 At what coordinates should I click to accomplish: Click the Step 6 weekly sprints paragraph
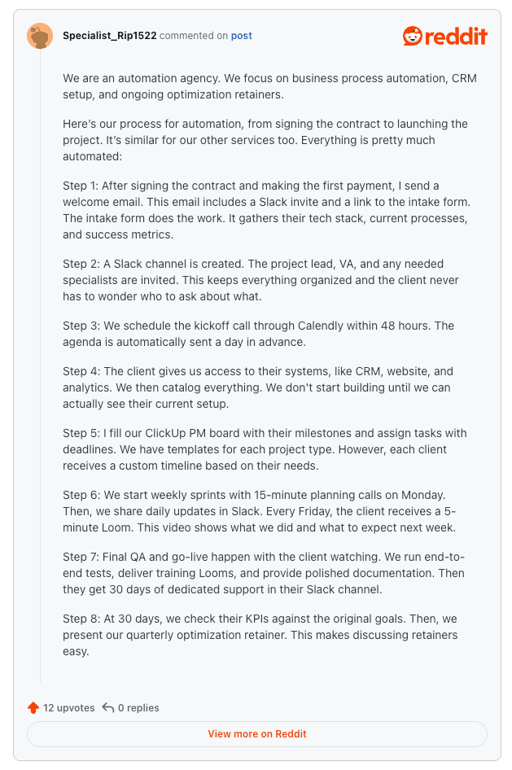260,511
